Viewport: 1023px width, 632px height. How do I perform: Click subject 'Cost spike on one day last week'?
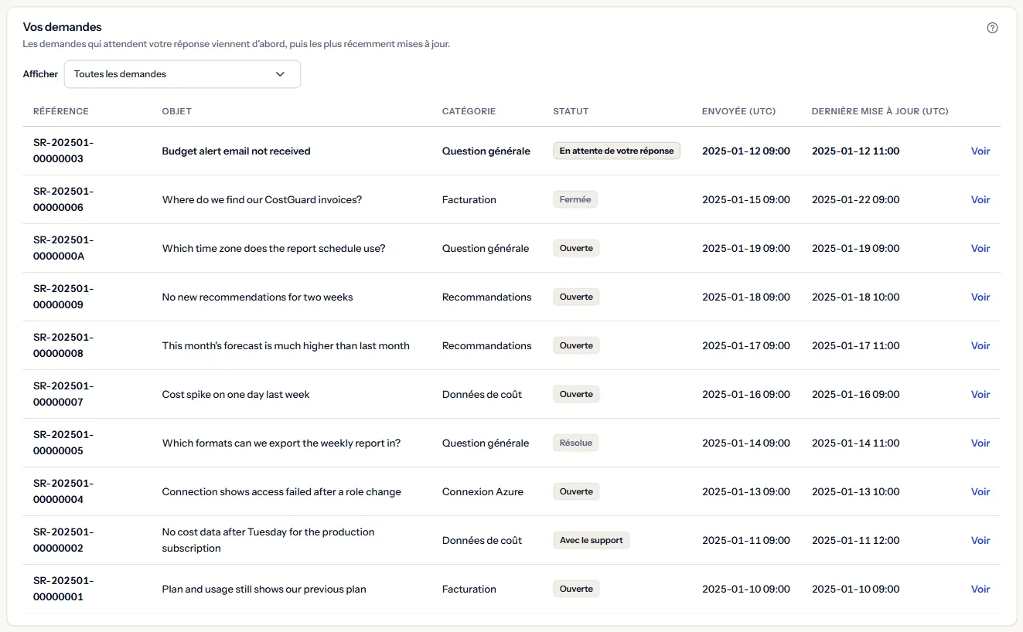click(x=236, y=395)
